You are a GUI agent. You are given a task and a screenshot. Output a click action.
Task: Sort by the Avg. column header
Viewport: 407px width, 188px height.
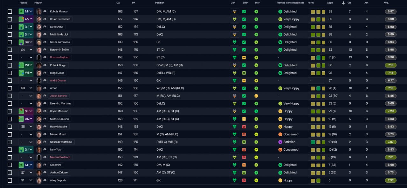[386, 3]
